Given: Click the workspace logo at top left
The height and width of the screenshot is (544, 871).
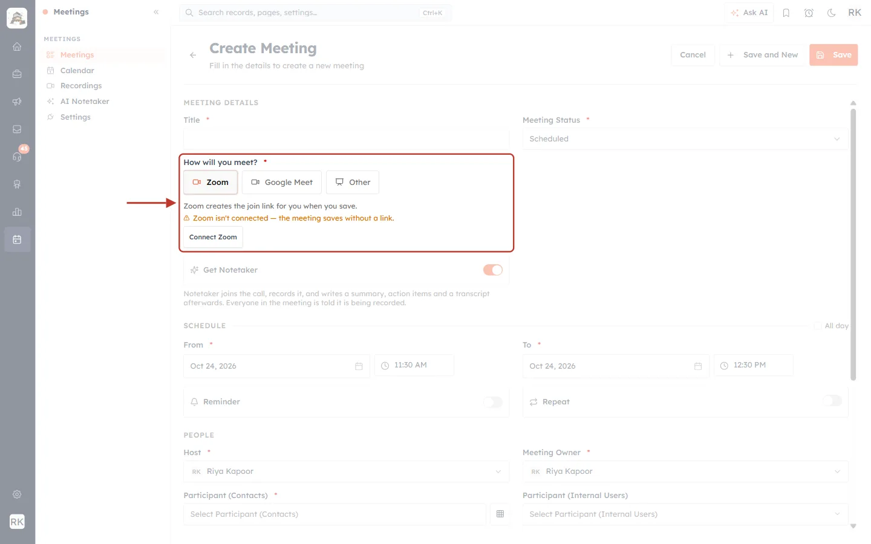Looking at the screenshot, I should (x=17, y=18).
